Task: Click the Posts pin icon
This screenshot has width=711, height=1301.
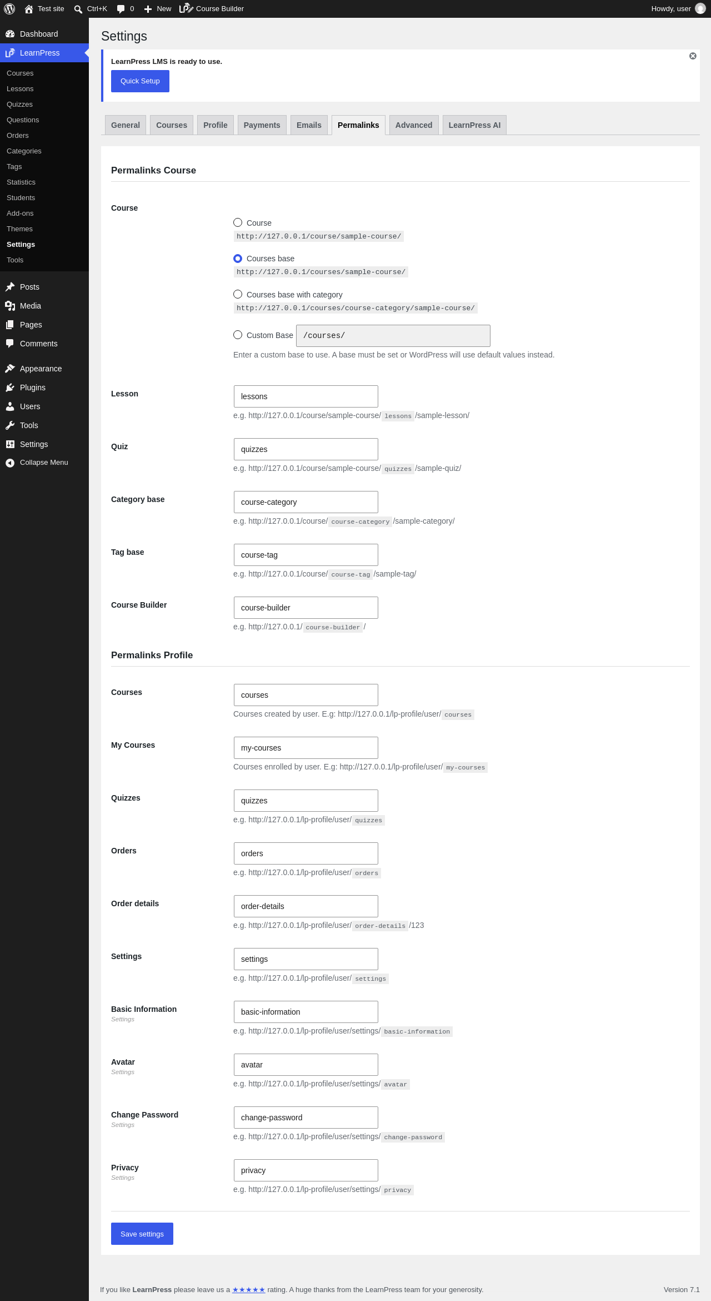Action: pyautogui.click(x=10, y=287)
